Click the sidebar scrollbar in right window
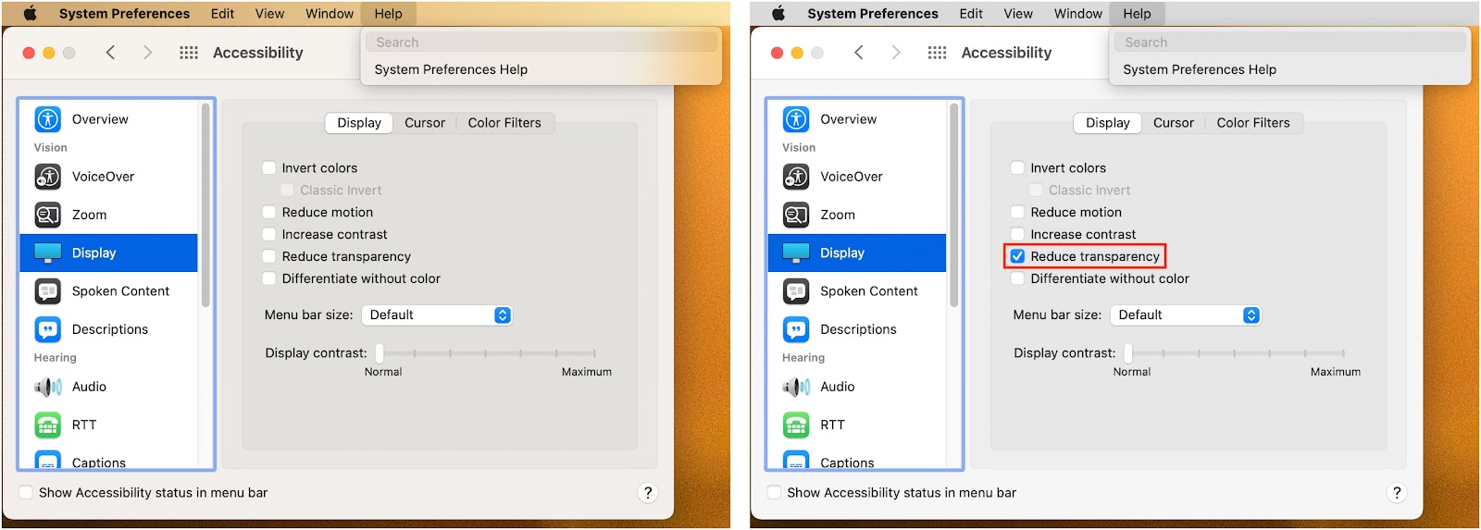 coord(953,205)
